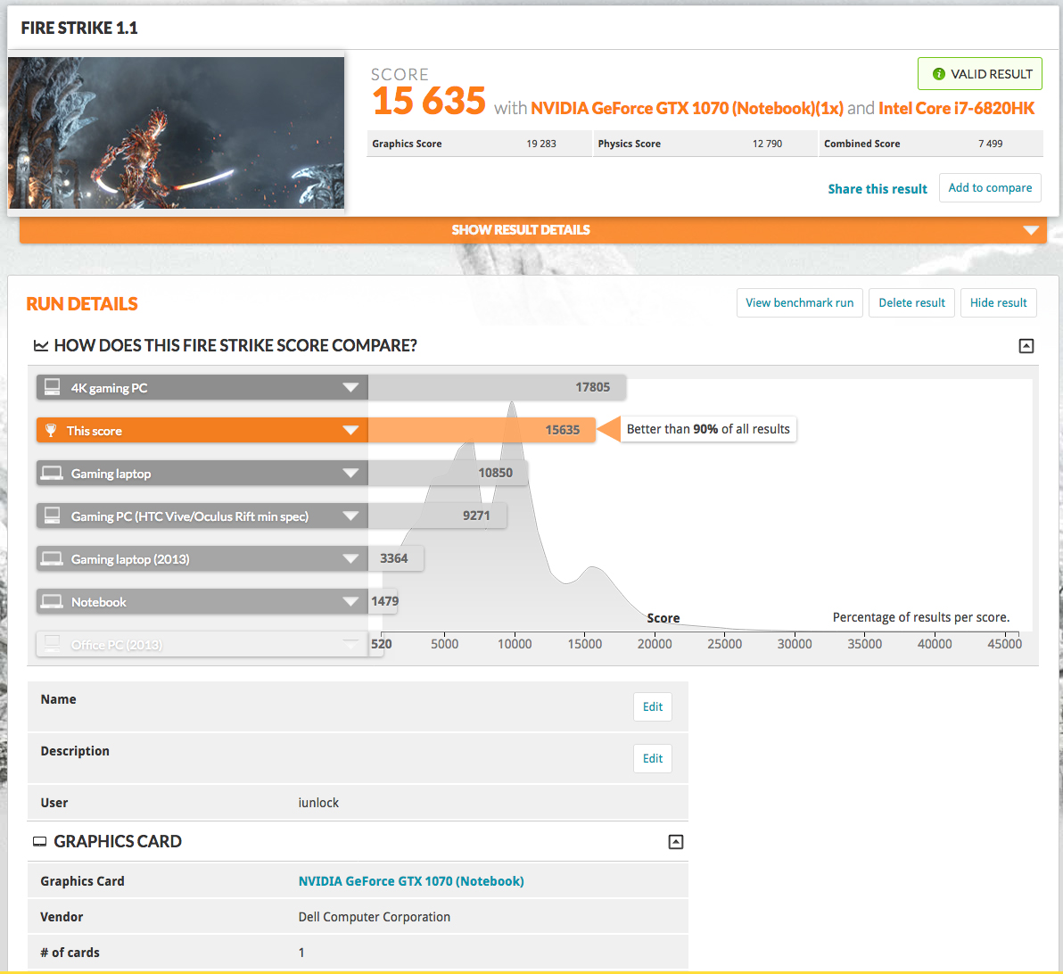Image resolution: width=1063 pixels, height=974 pixels.
Task: Click the trophy icon on This score row
Action: click(50, 430)
